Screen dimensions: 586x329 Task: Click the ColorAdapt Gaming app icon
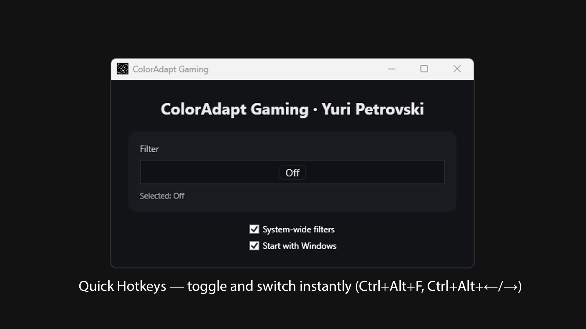pyautogui.click(x=123, y=69)
